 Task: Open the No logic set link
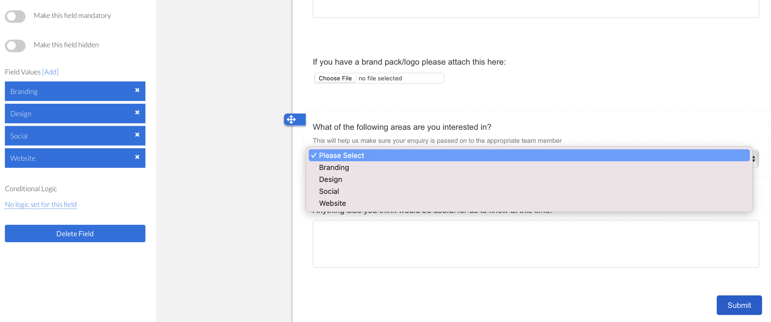coord(41,205)
